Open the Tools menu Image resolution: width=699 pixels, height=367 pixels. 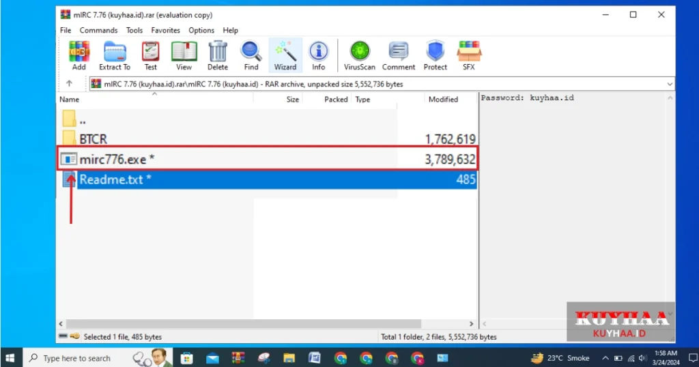point(134,30)
